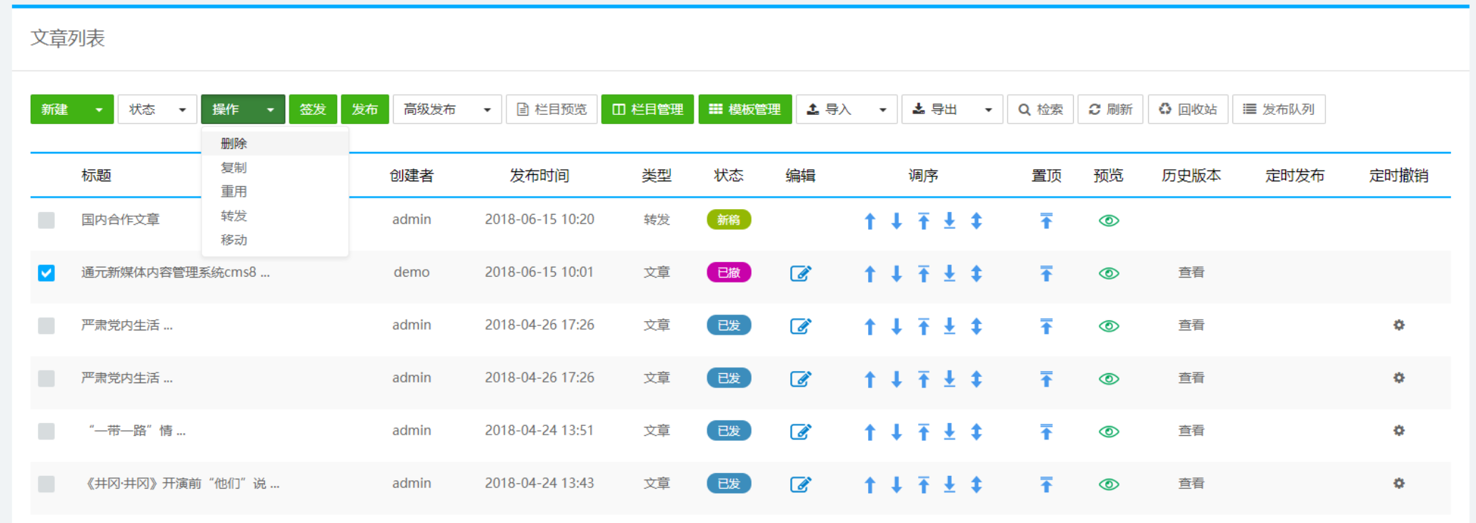Open the 回收站 recycle bin
The height and width of the screenshot is (523, 1476).
click(1187, 109)
